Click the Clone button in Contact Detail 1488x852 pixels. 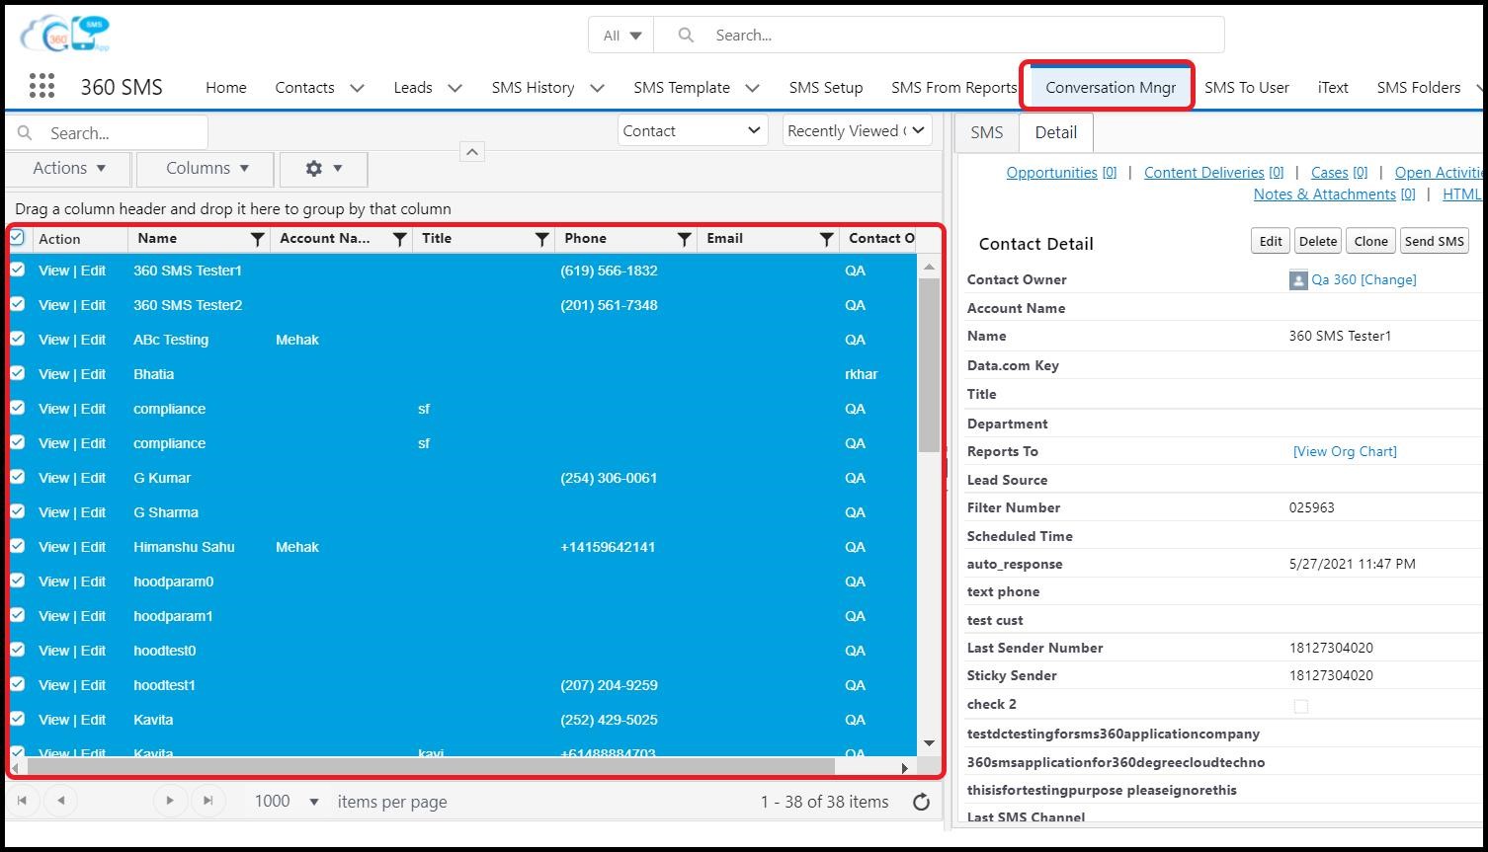click(1370, 241)
